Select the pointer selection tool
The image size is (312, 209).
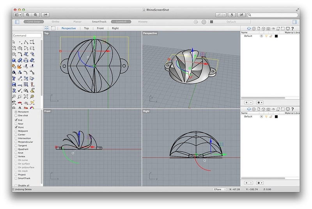(x=14, y=42)
